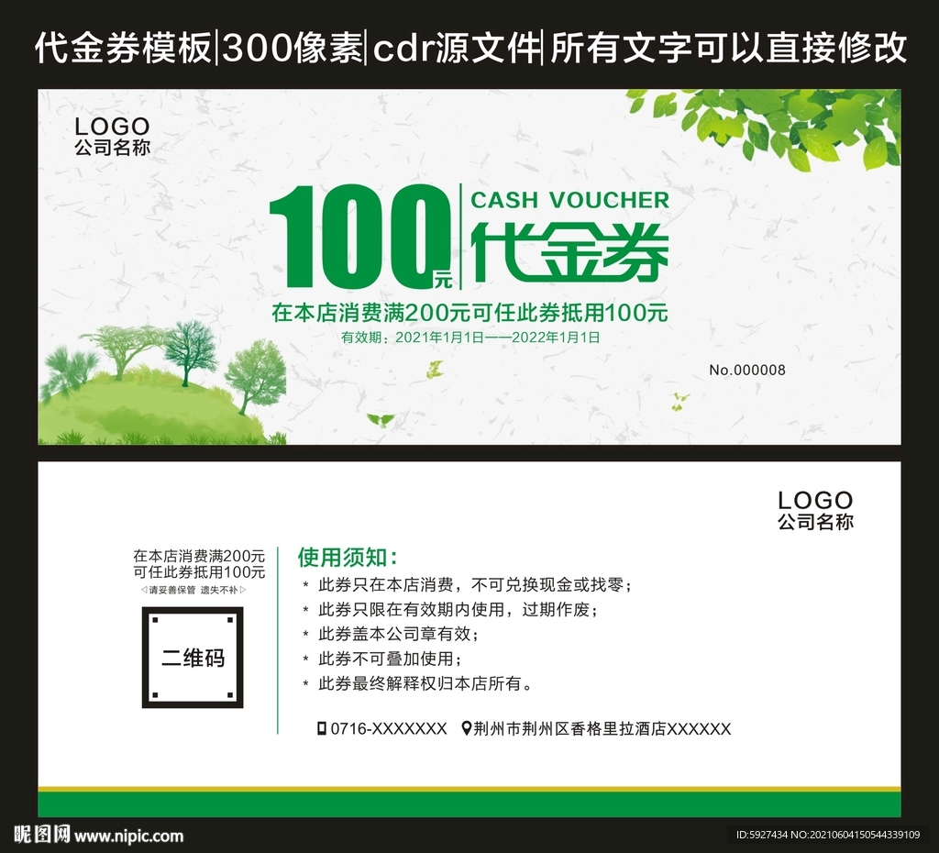
Task: Click the LOGO 公司名称 on the front voucher
Action: pyautogui.click(x=112, y=136)
